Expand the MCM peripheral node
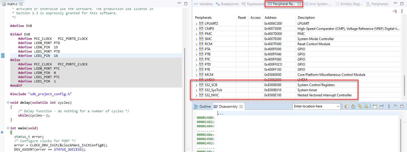The height and width of the screenshot is (152, 407). click(196, 75)
